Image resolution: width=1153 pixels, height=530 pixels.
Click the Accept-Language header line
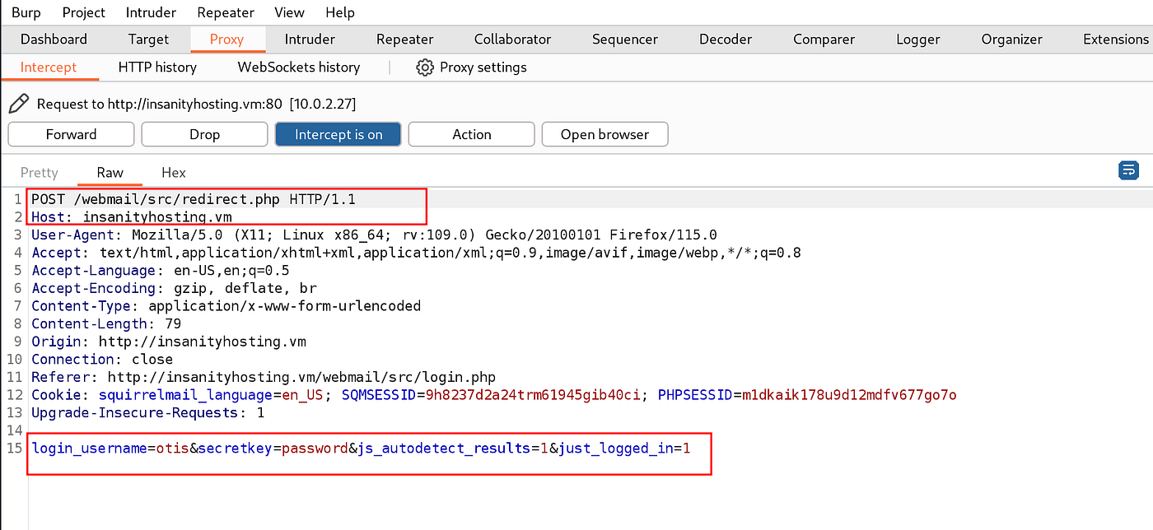point(161,270)
